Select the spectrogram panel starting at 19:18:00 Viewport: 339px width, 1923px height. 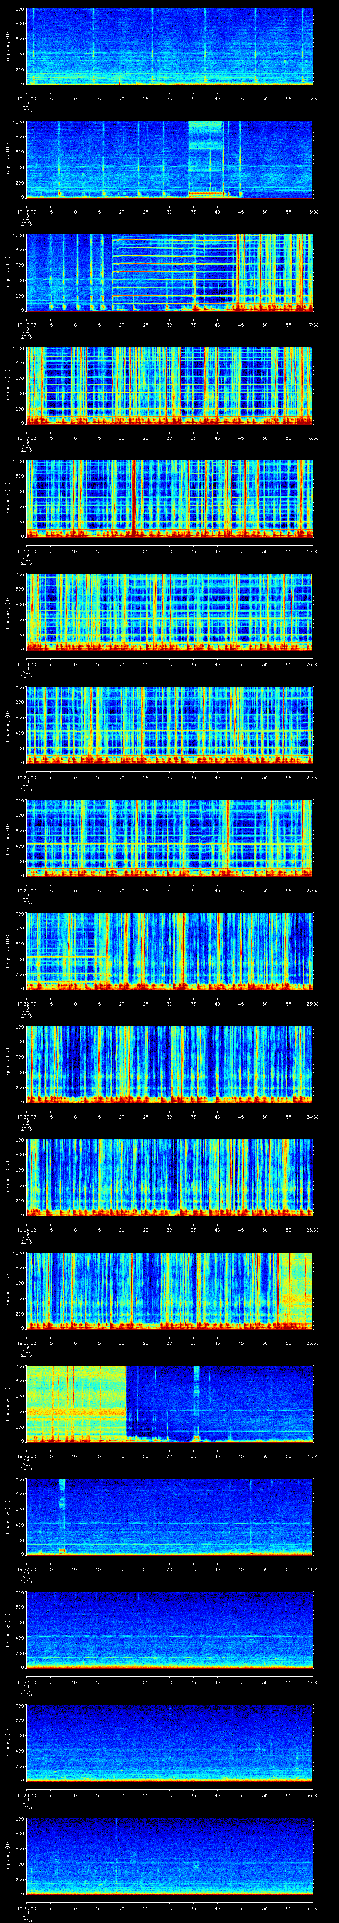[169, 499]
